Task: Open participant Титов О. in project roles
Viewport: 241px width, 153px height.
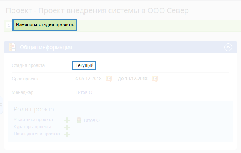Action: (x=92, y=120)
